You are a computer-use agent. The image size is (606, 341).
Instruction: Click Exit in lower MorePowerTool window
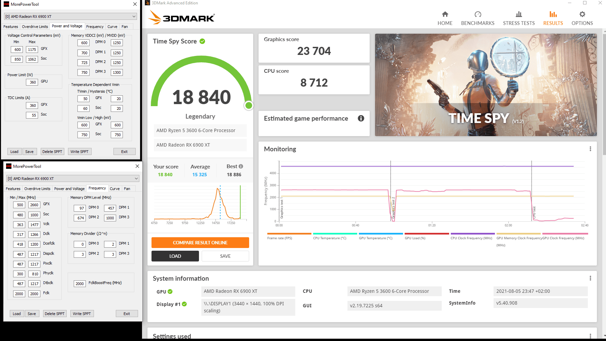(127, 314)
